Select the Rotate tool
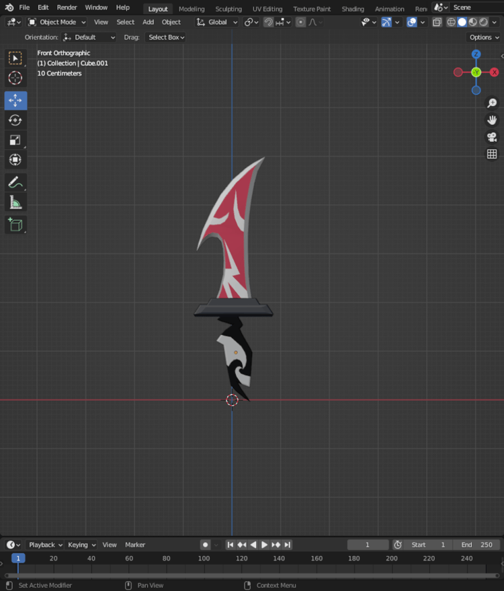The width and height of the screenshot is (504, 591). pos(15,120)
